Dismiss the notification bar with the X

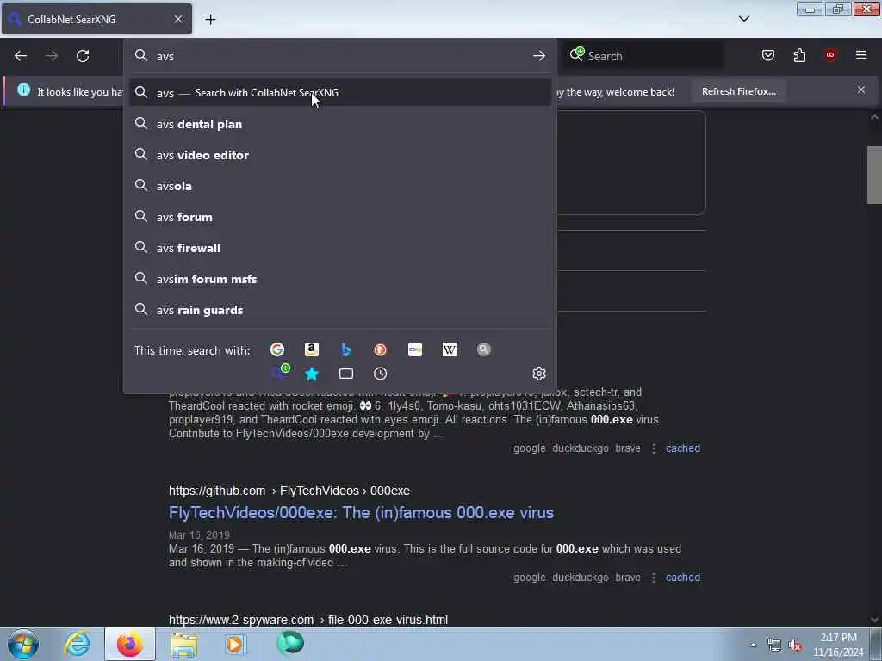tap(861, 90)
